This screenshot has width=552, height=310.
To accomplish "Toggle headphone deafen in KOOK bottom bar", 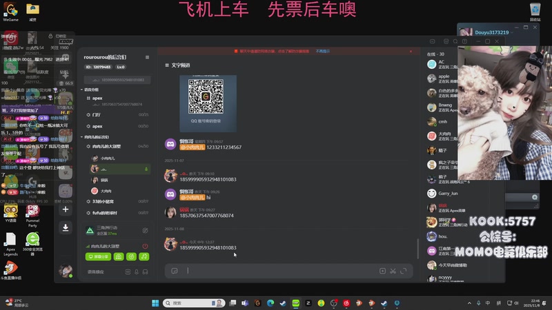I will click(145, 271).
